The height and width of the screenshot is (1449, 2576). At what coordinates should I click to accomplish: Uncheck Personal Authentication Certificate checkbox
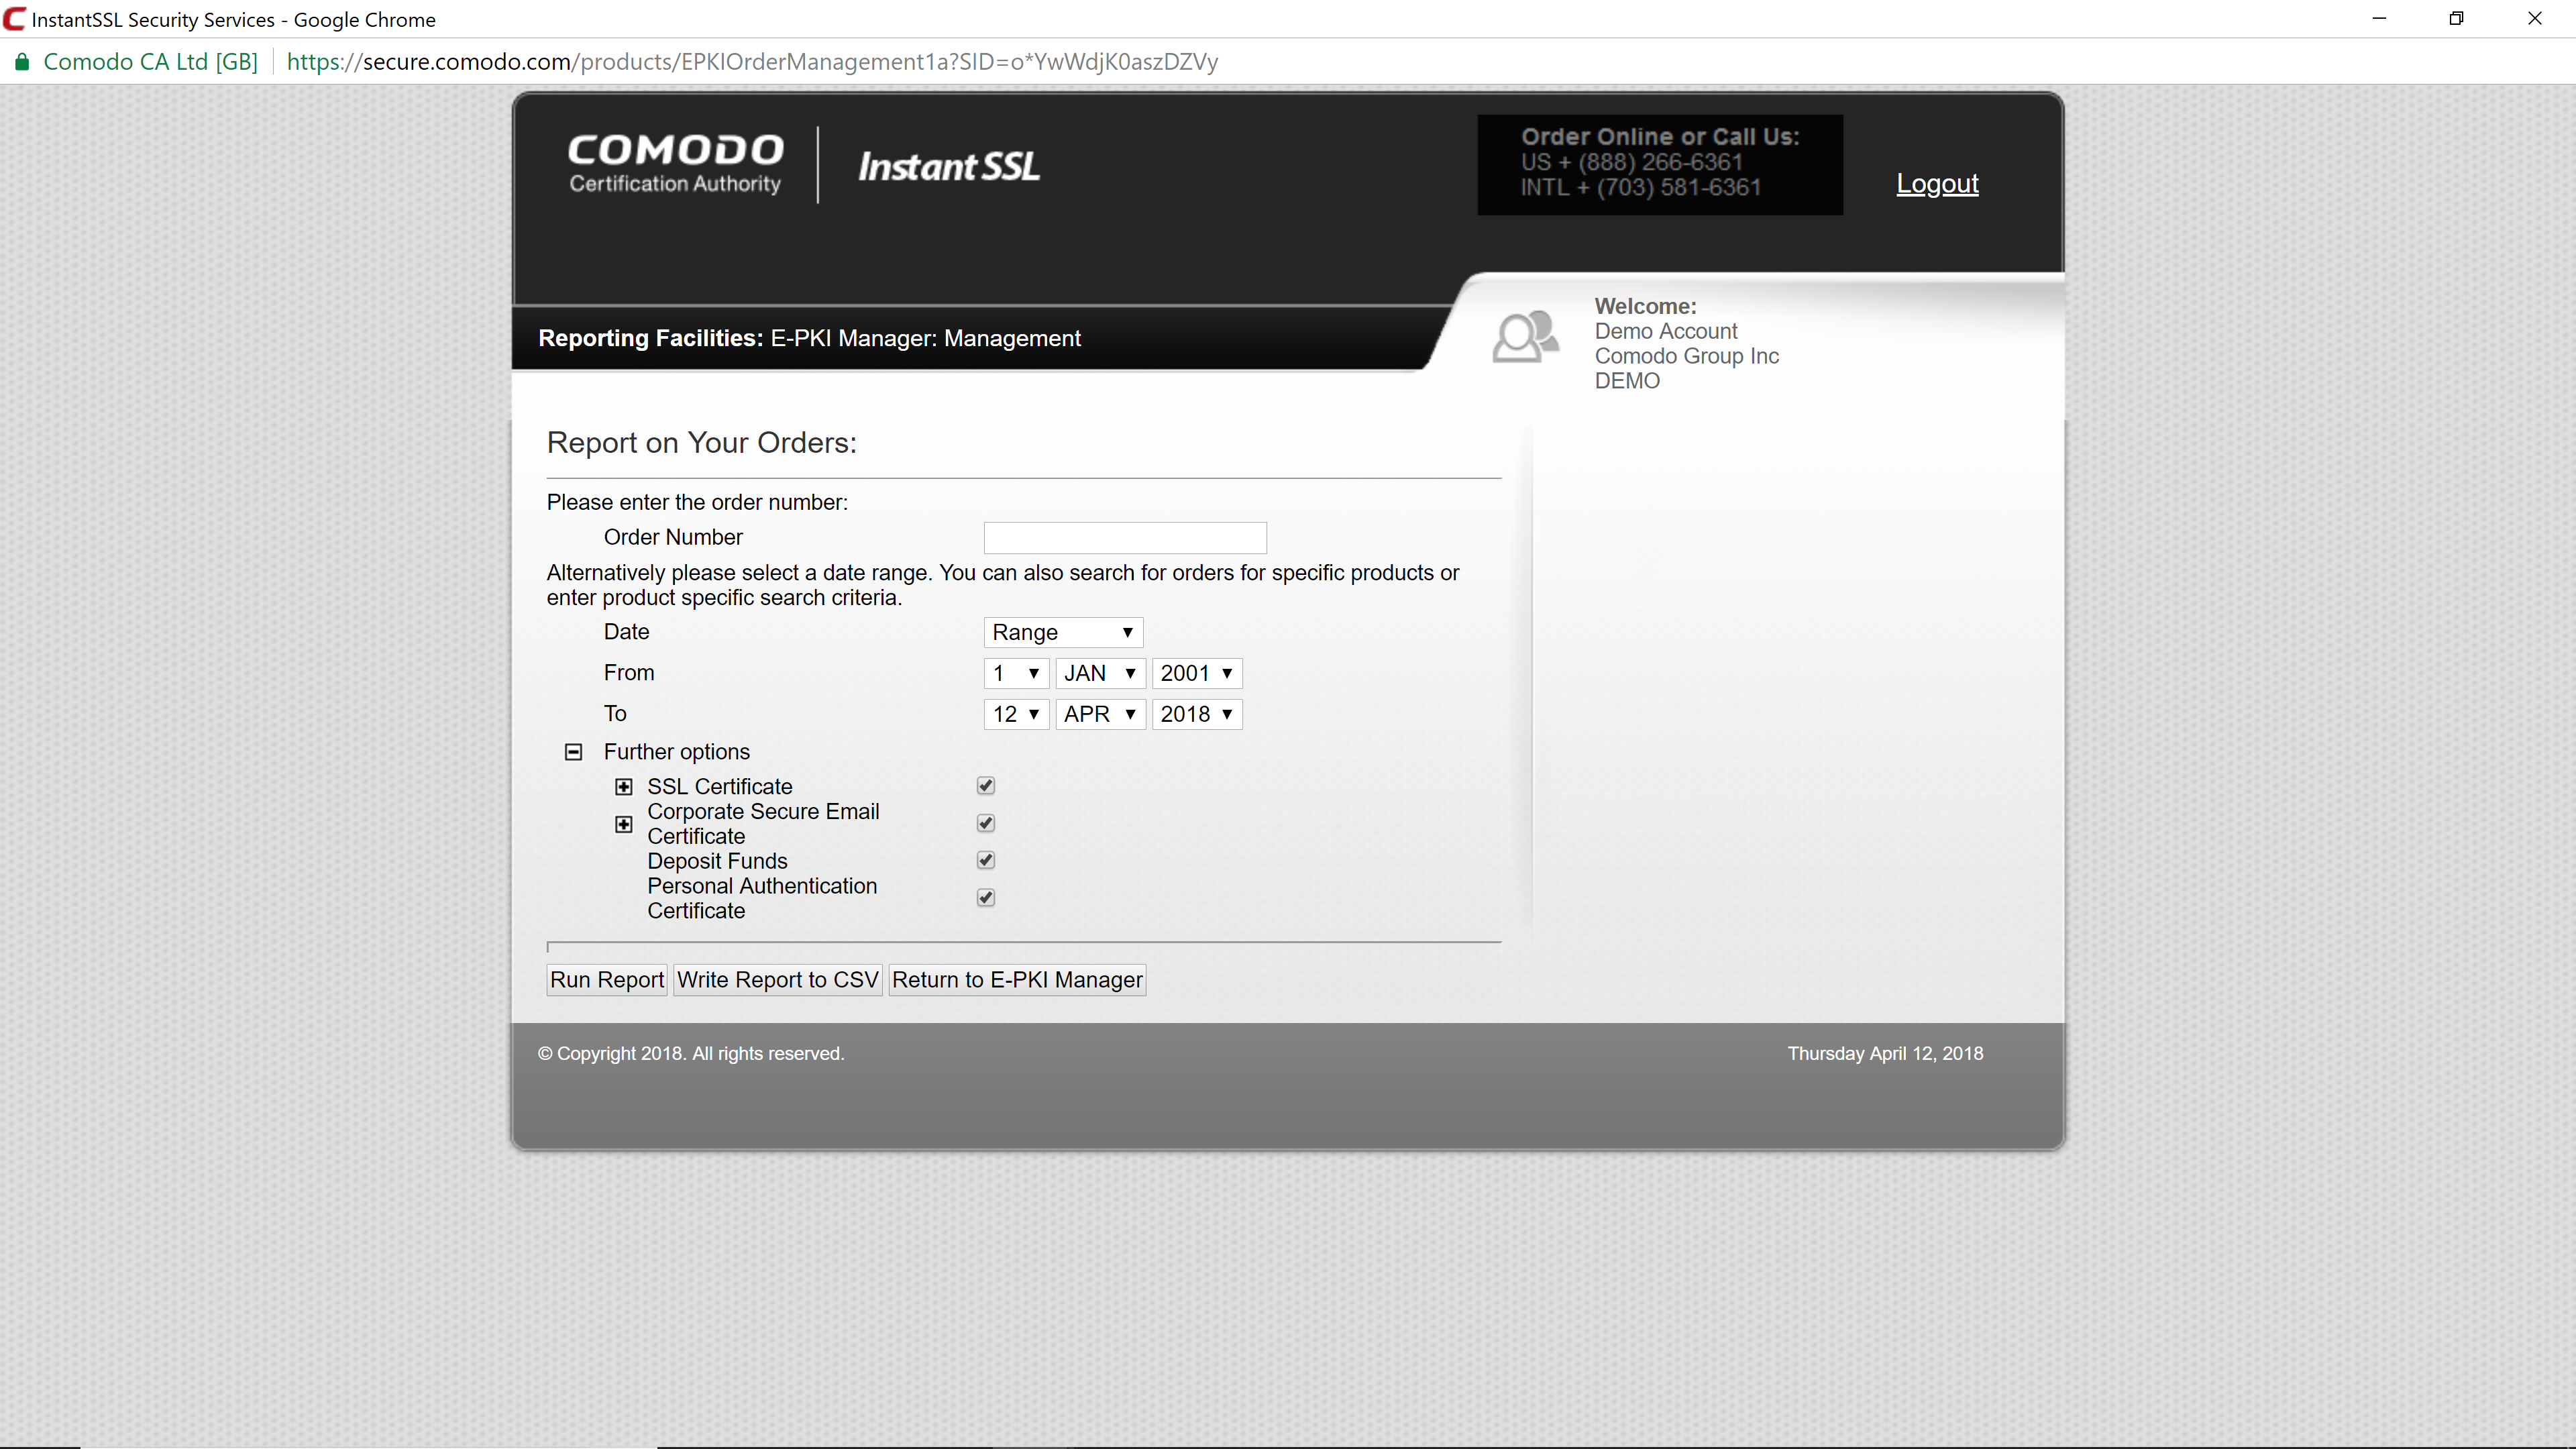986,897
